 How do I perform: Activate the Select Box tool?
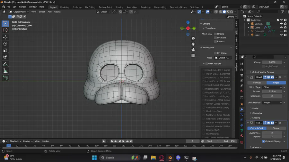pyautogui.click(x=5, y=23)
